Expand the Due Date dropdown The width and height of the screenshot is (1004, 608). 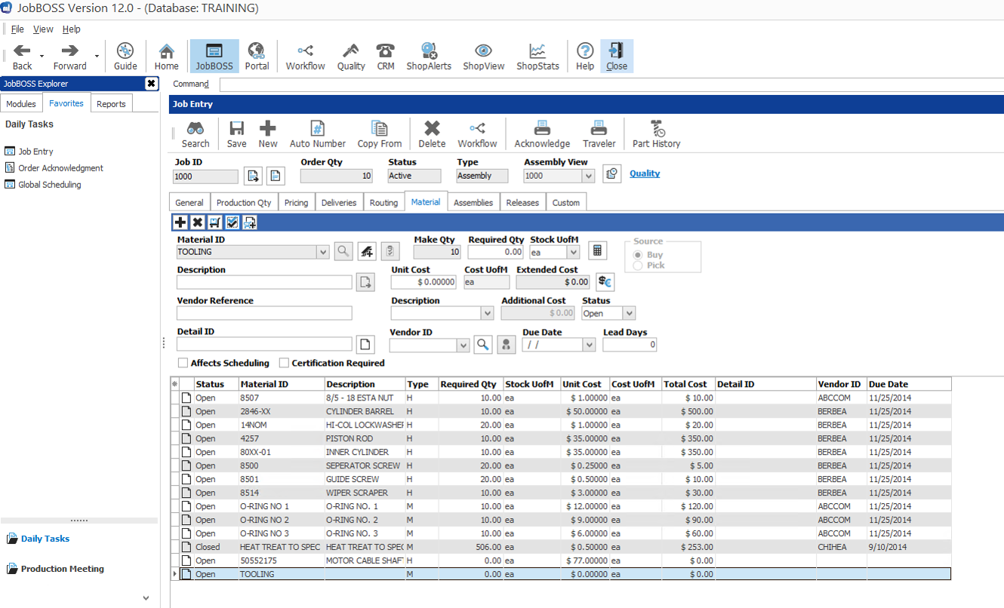[x=590, y=345]
